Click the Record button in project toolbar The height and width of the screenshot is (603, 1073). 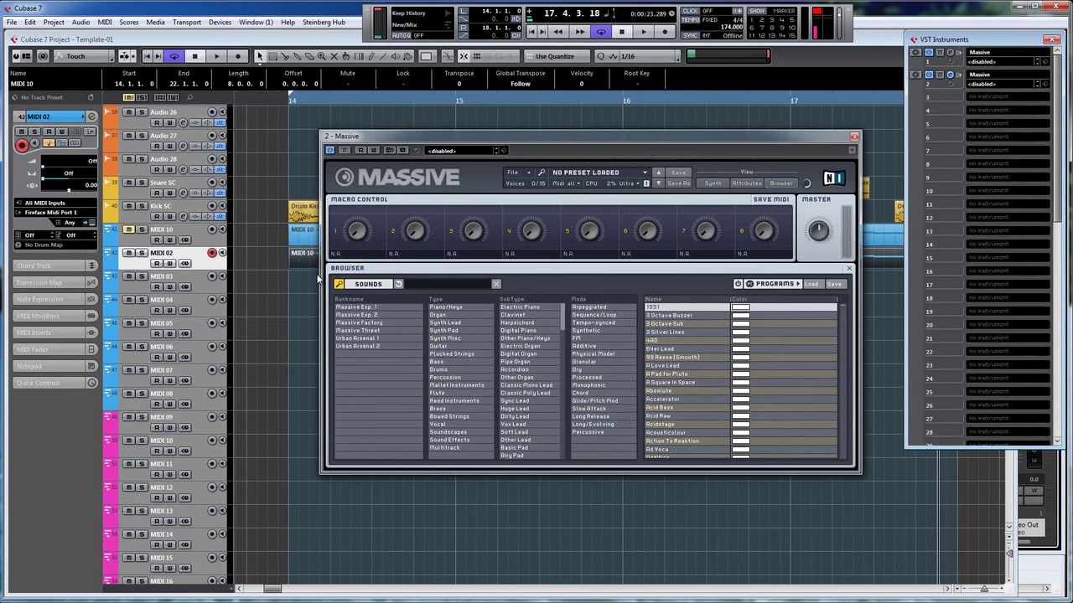tap(238, 56)
